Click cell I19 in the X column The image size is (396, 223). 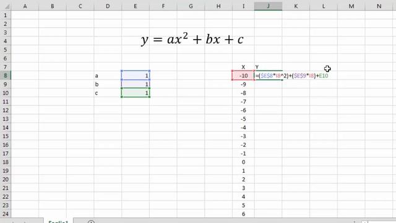(243, 171)
